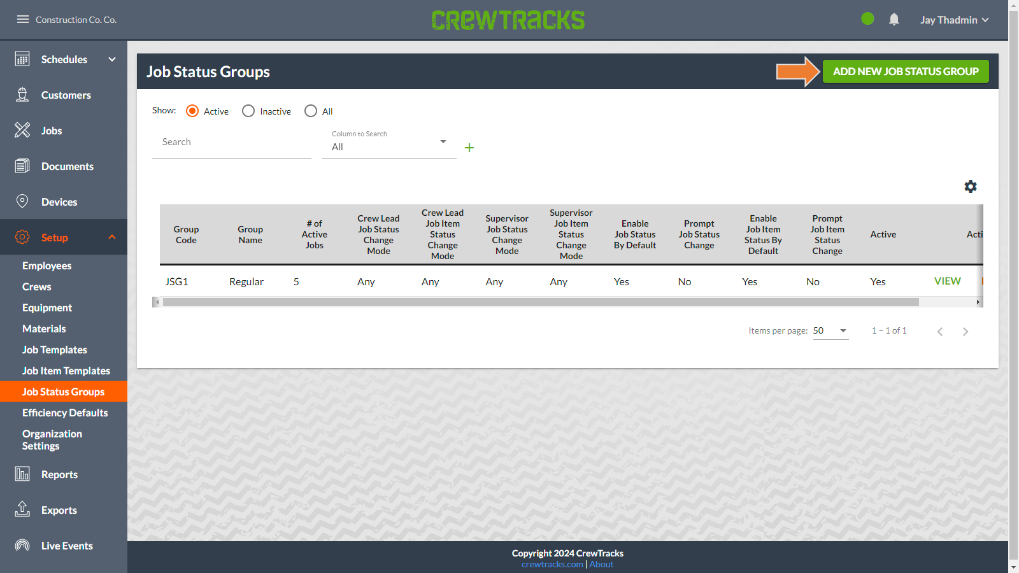This screenshot has width=1019, height=573.
Task: Sort by # of Active Jobs header
Action: 315,234
